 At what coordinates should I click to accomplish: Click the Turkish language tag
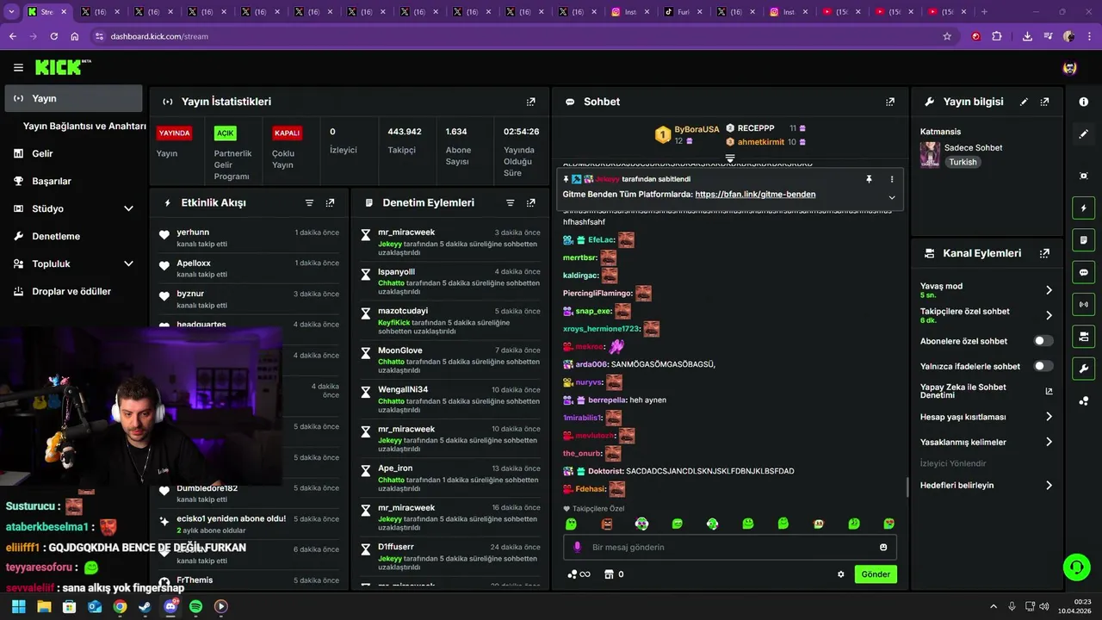click(x=963, y=162)
